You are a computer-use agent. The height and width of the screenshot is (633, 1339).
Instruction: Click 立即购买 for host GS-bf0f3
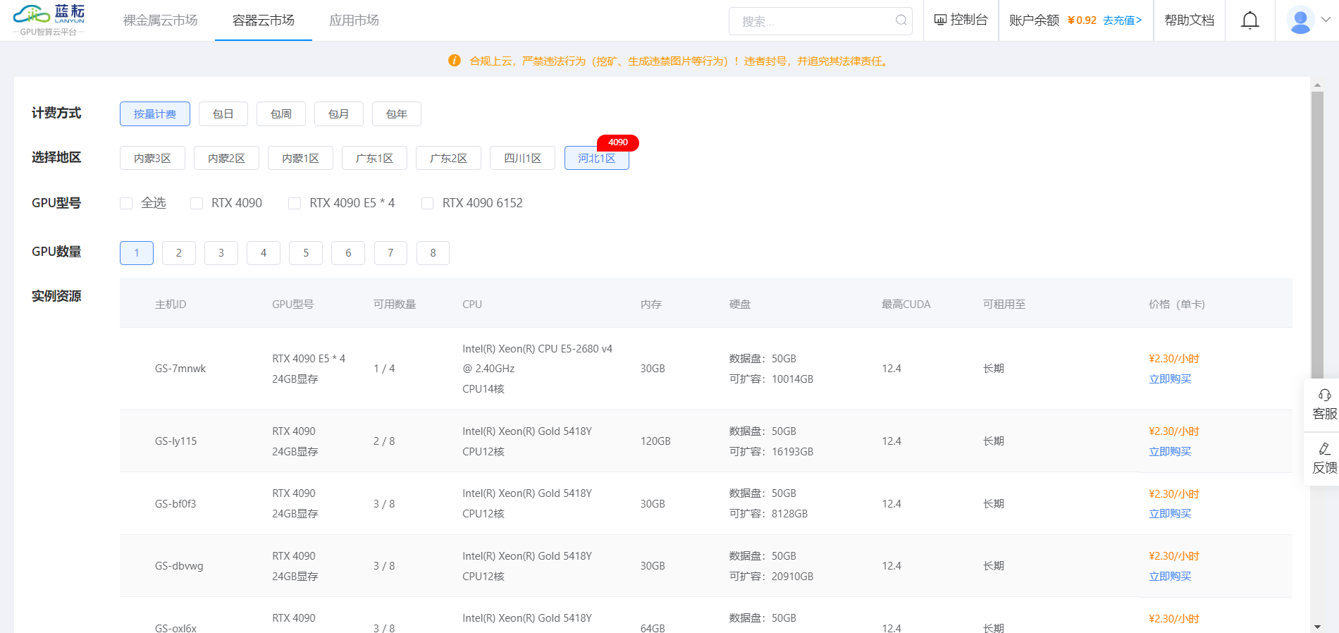click(x=1170, y=514)
